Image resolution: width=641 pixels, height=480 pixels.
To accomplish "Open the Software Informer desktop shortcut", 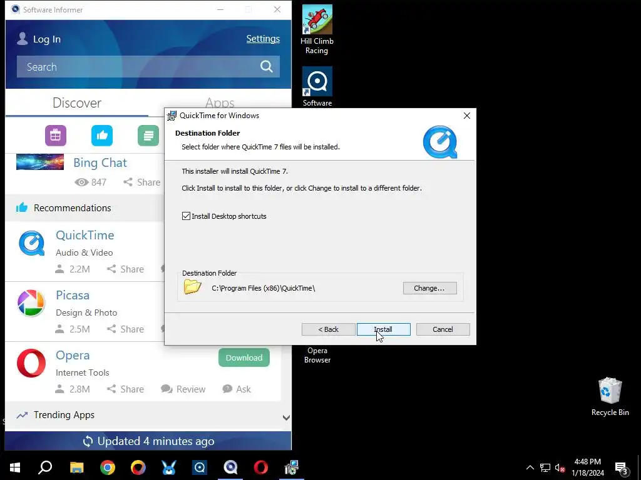I will (317, 87).
